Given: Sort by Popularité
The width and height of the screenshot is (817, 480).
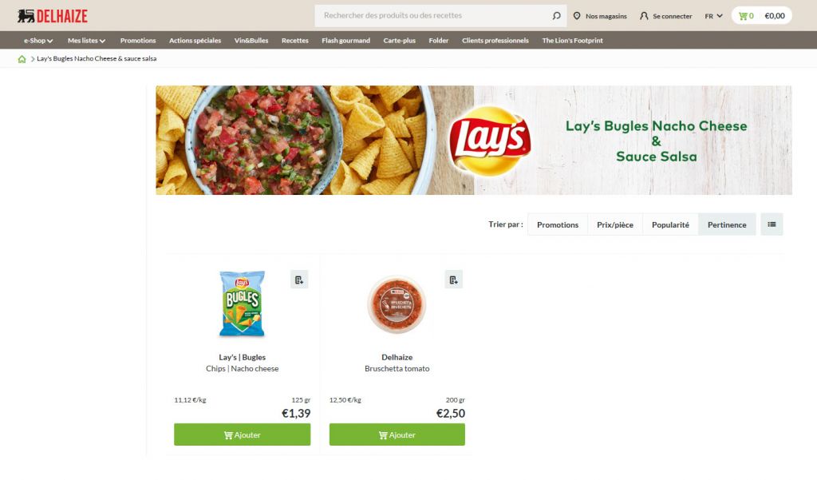Looking at the screenshot, I should coord(670,224).
